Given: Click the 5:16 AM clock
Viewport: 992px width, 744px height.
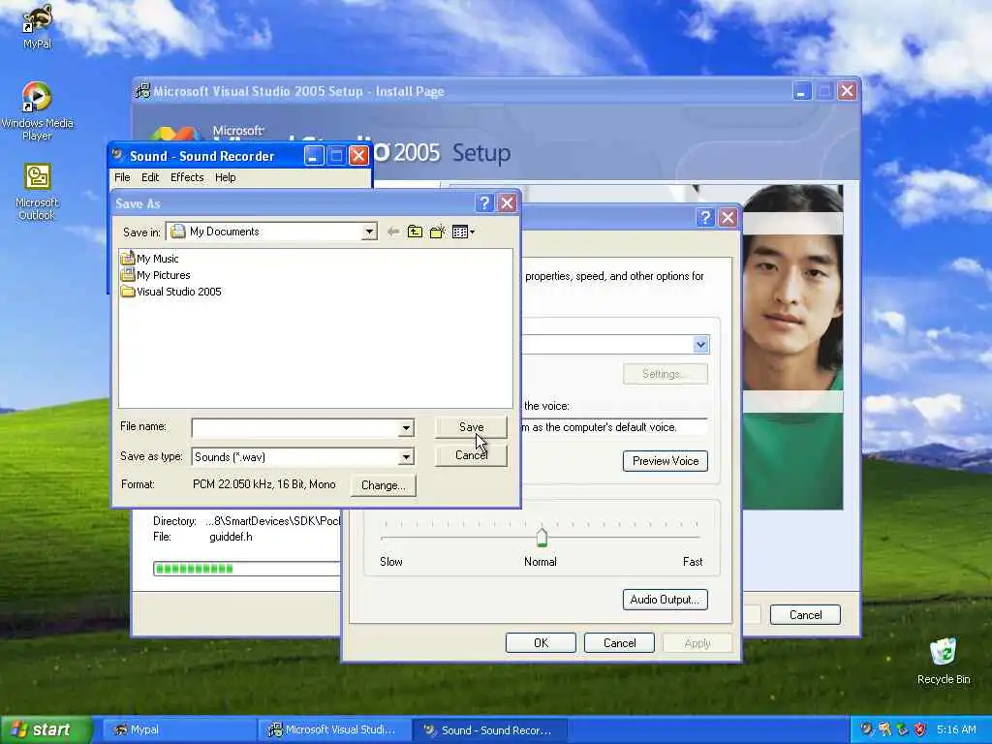Looking at the screenshot, I should pyautogui.click(x=956, y=730).
